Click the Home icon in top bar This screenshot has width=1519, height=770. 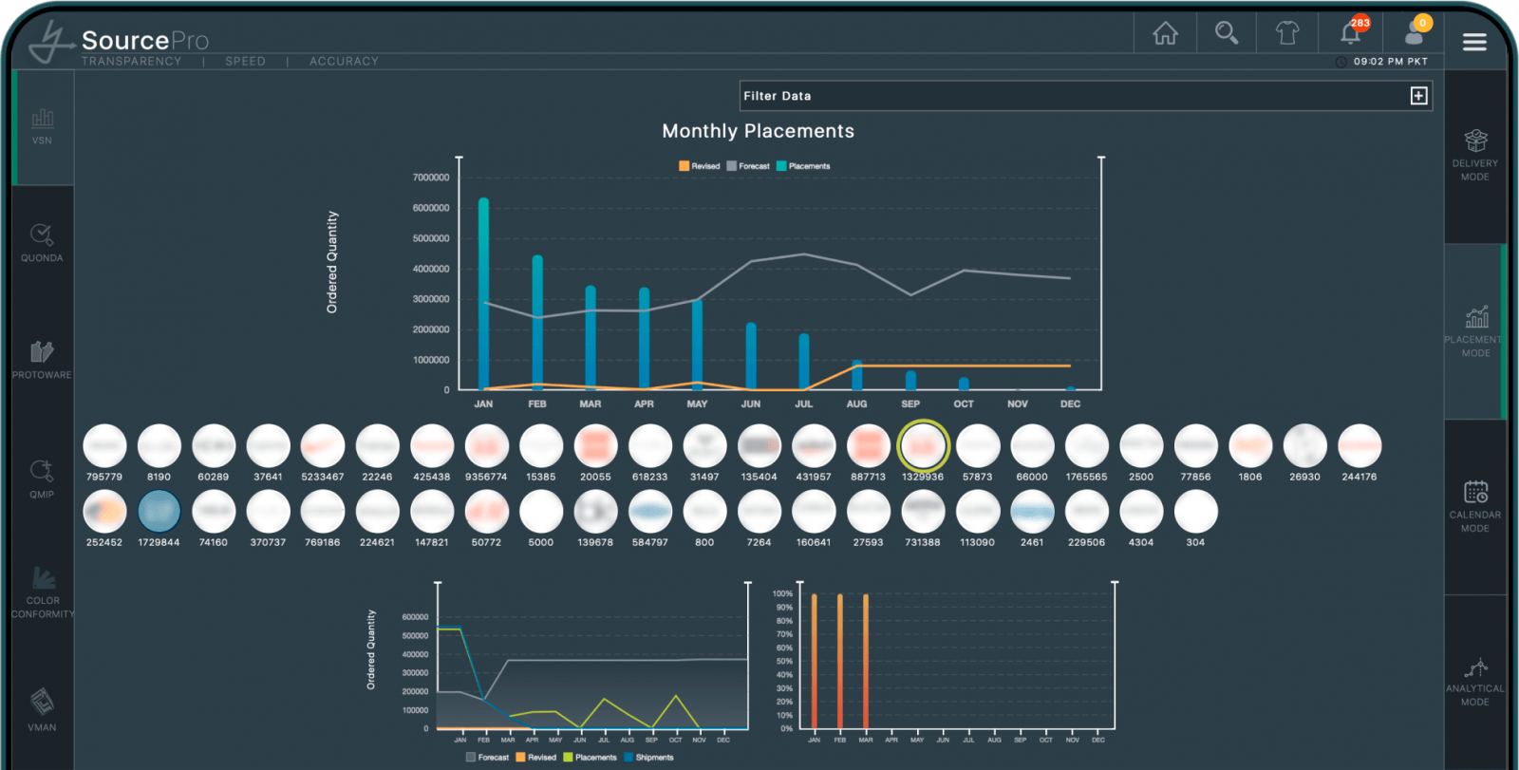click(1165, 34)
